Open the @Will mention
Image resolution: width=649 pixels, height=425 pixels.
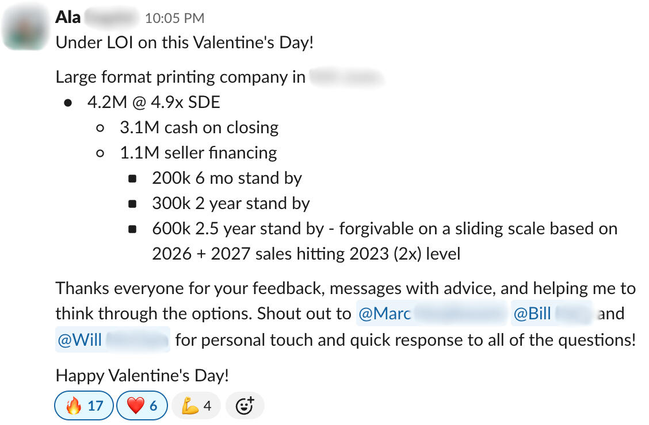113,340
